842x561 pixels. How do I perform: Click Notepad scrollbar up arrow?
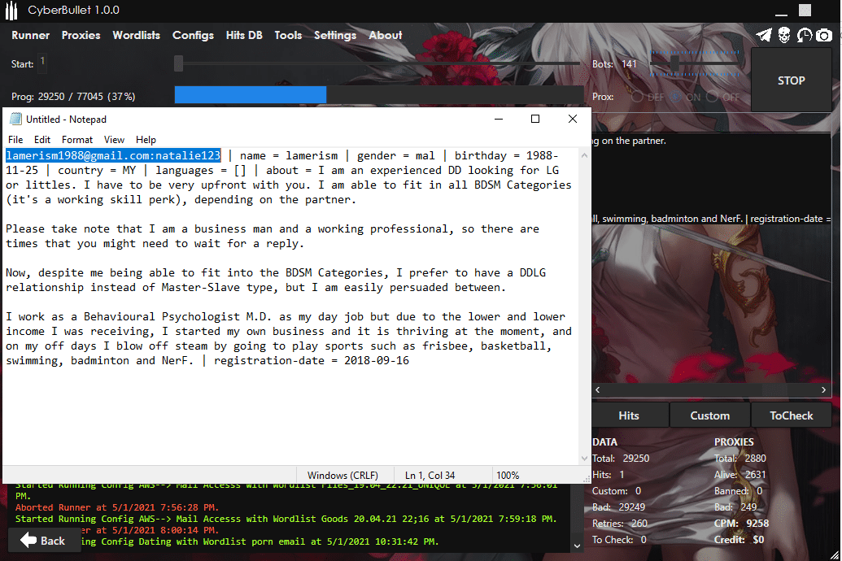click(x=584, y=155)
